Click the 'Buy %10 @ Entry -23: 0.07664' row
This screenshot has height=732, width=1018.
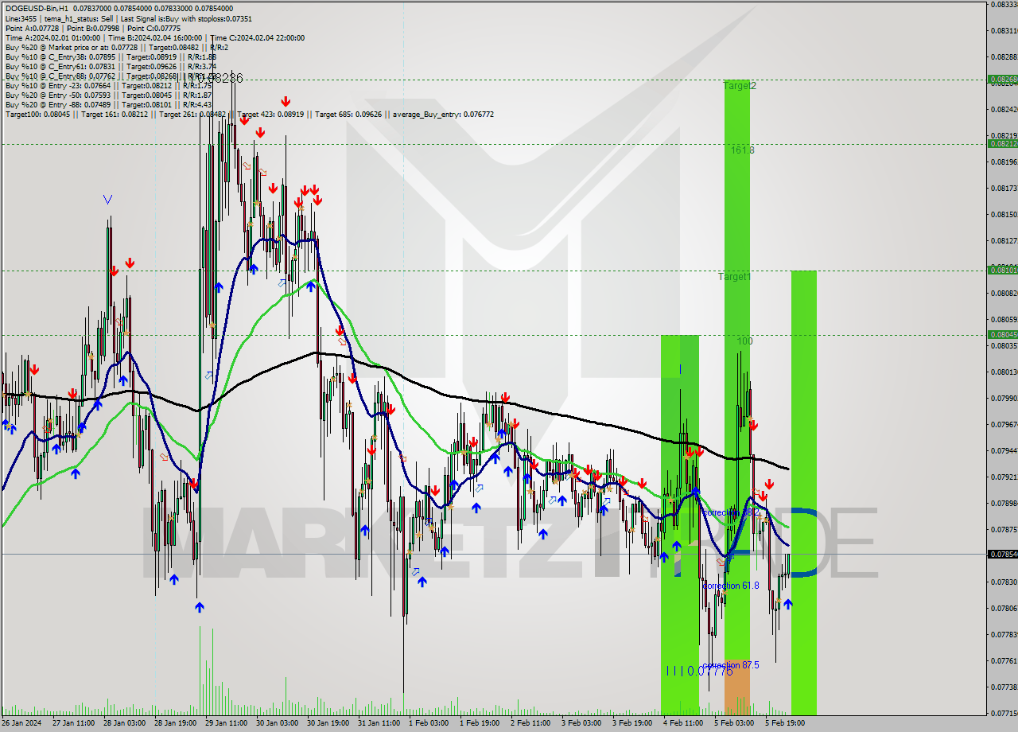tap(107, 86)
